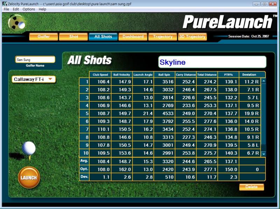Screen dimensions: 280x209
Task: Open the 3D Trajectory tab
Action: coord(192,36)
